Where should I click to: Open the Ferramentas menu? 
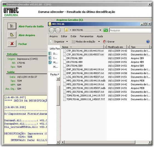[86, 36]
